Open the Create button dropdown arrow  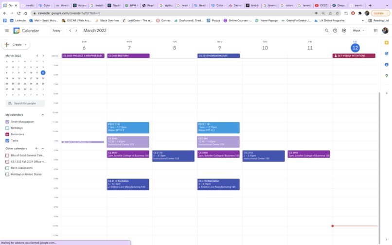coord(25,45)
